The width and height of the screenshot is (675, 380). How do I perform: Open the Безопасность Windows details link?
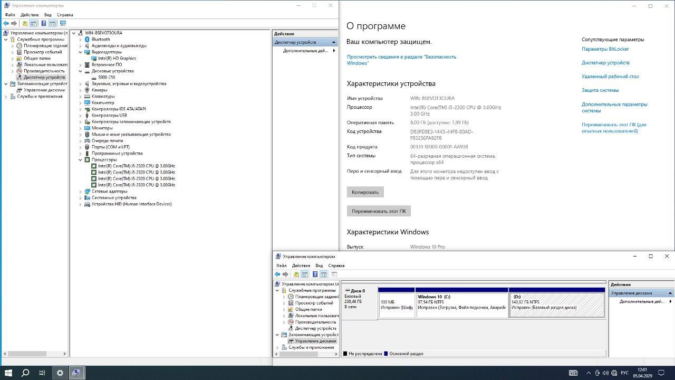pyautogui.click(x=401, y=60)
